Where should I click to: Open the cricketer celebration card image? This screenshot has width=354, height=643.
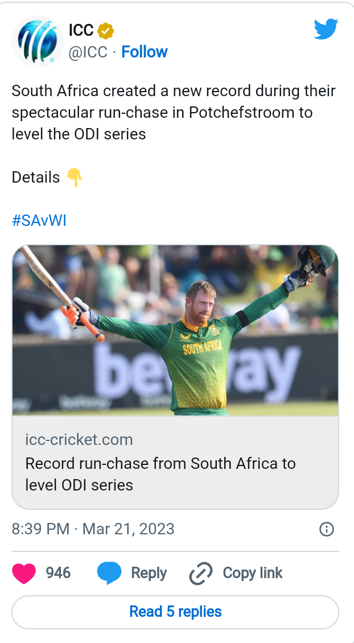pos(175,331)
